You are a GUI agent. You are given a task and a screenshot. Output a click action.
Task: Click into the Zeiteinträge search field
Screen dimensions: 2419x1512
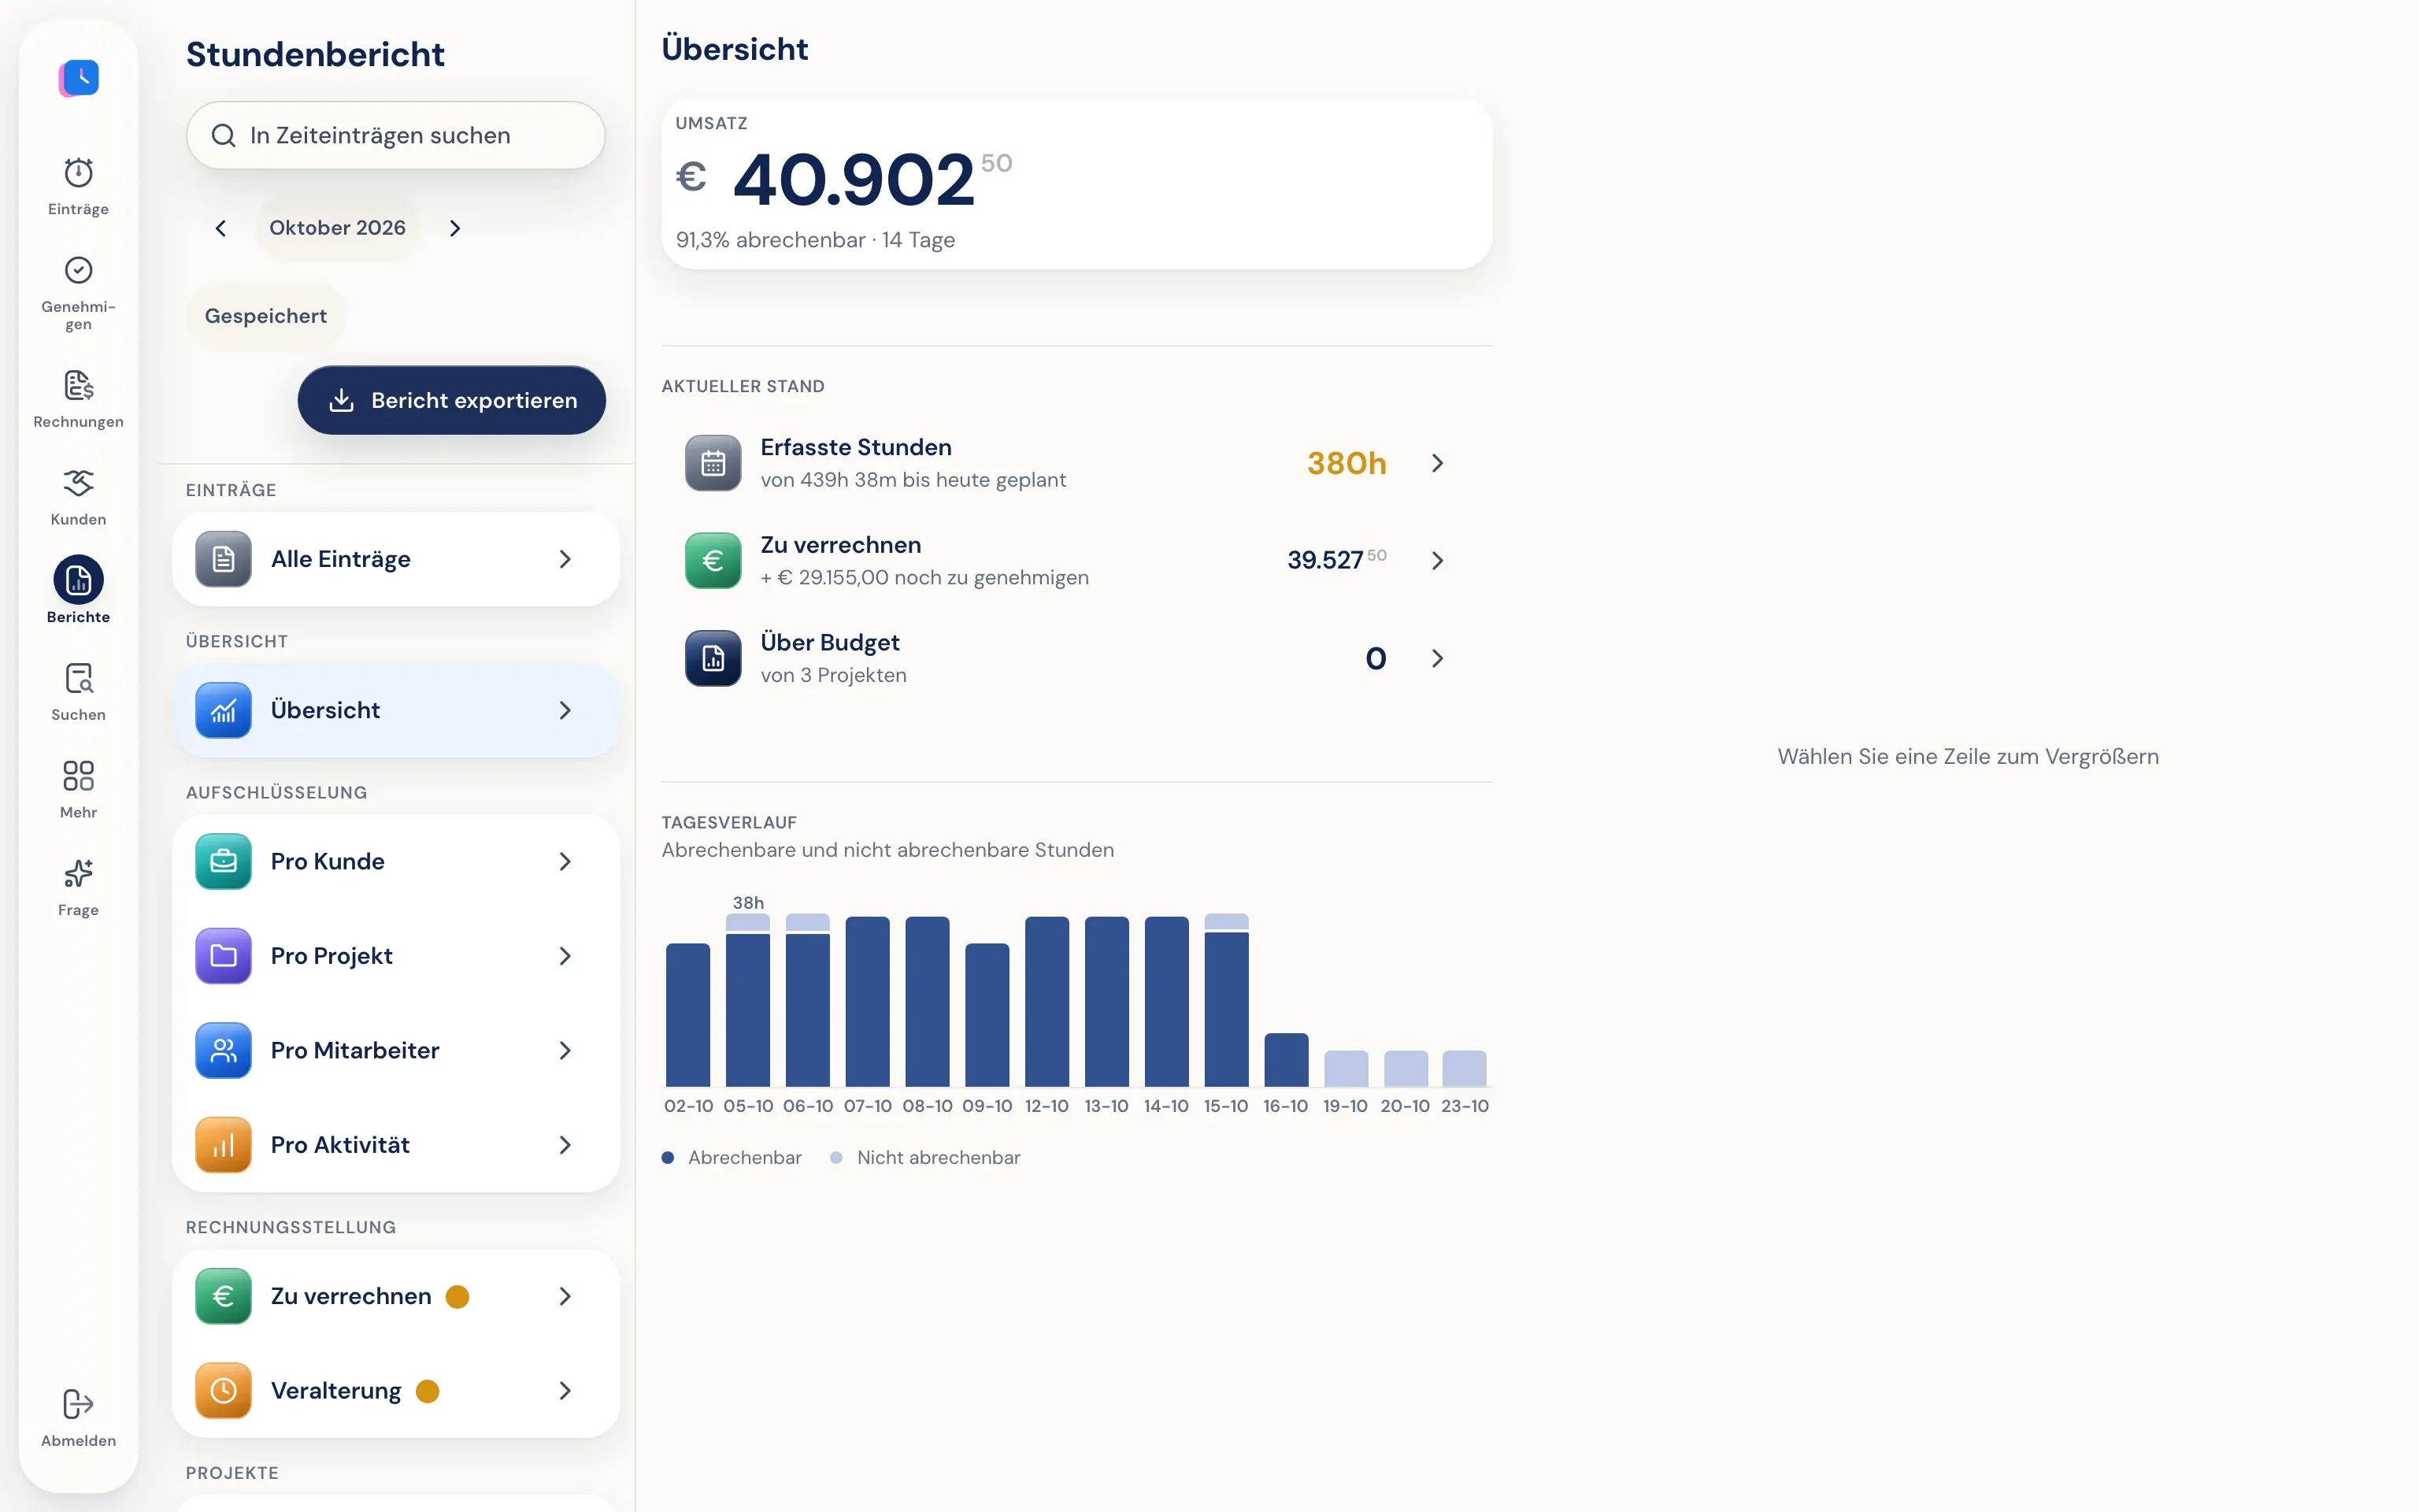396,135
